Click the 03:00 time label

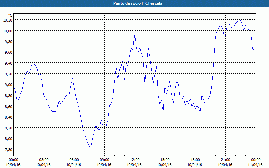coord(44,160)
